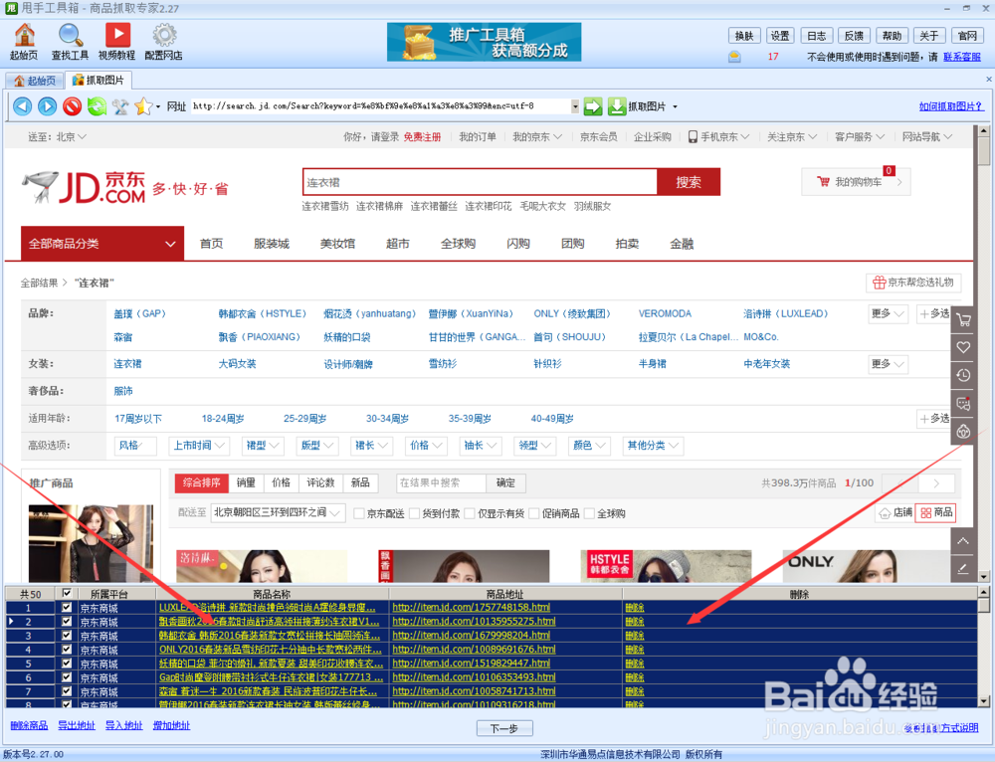The height and width of the screenshot is (762, 995).
Task: Stop page loading with red stop icon
Action: [71, 105]
